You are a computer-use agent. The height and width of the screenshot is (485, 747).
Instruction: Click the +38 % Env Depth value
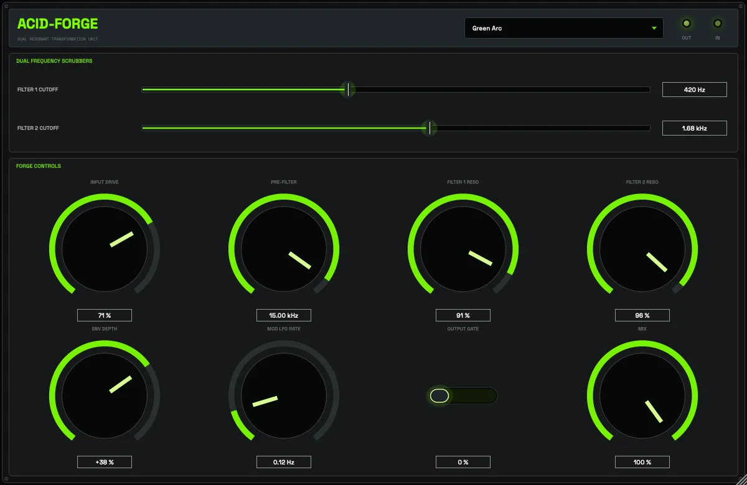105,462
